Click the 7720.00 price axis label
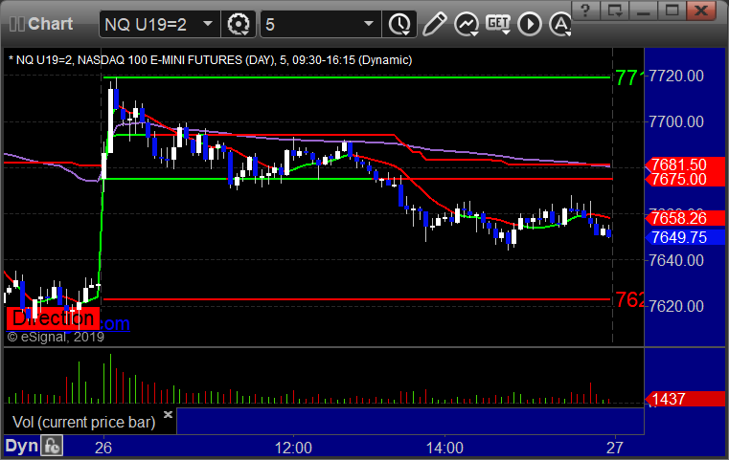This screenshot has width=729, height=460. click(x=676, y=76)
